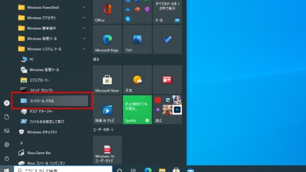Open Cortana circle on taskbar
306x172 pixels.
click(120, 170)
